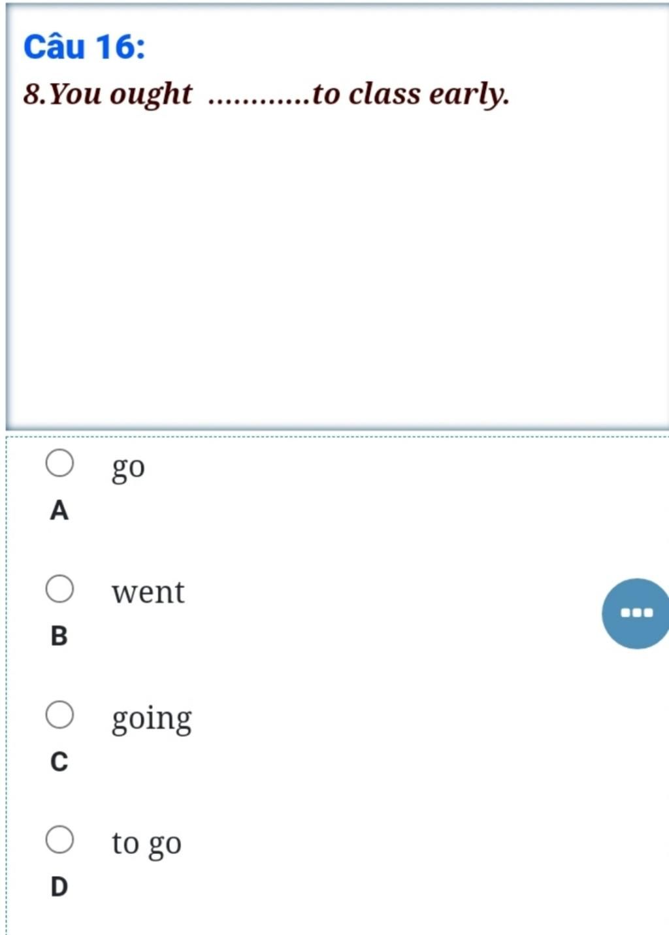The width and height of the screenshot is (669, 935).
Task: Click the 'Câu 16:' question heading
Action: click(x=84, y=46)
